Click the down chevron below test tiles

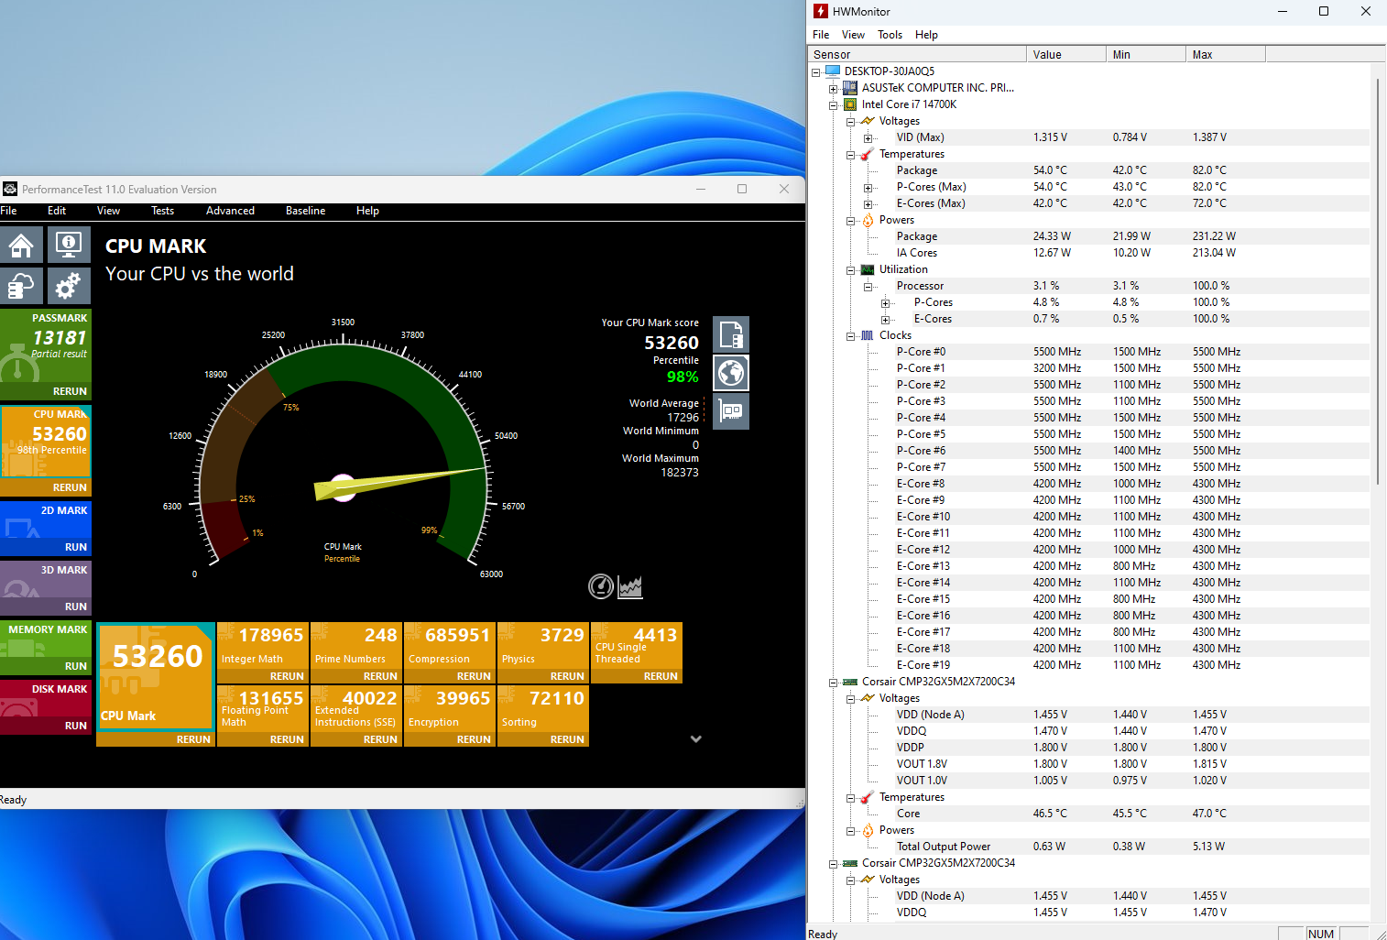[696, 739]
